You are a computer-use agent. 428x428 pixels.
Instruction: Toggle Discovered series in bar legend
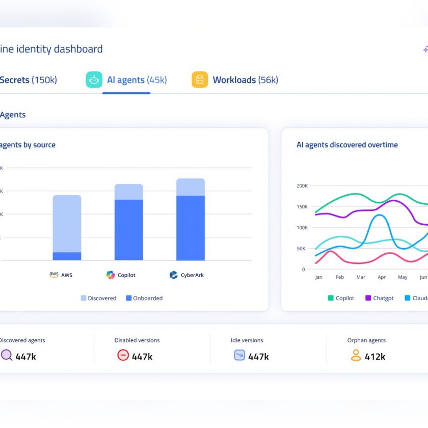click(98, 298)
